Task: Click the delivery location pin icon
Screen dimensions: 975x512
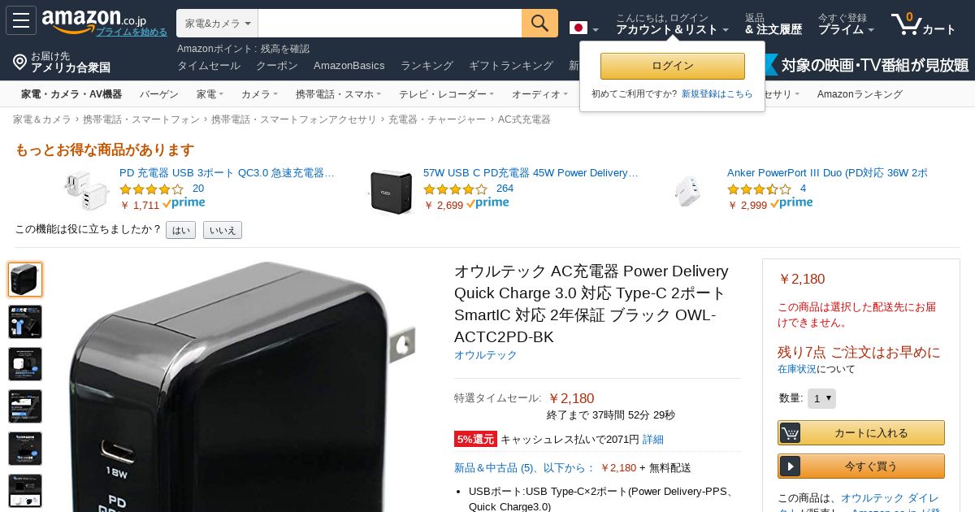Action: pyautogui.click(x=19, y=62)
